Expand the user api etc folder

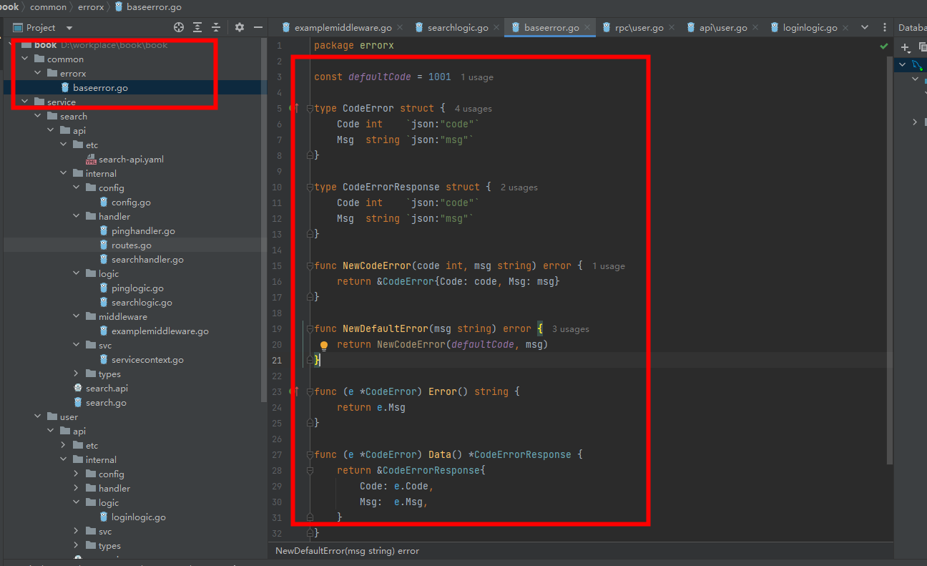[x=63, y=445]
